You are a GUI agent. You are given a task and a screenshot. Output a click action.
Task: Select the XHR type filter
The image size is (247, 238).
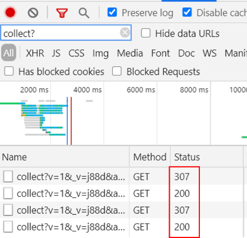pyautogui.click(x=35, y=53)
